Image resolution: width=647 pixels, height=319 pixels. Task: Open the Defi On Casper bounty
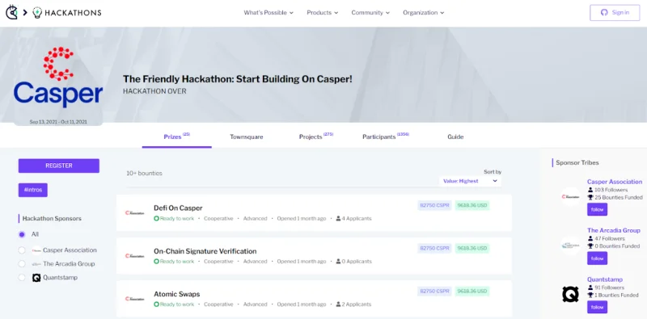tap(178, 208)
